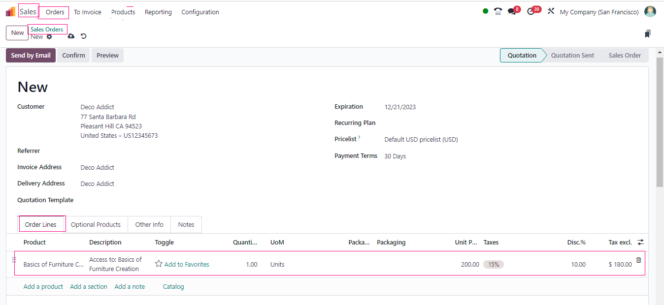Click the Odoo app logo icon

(10, 12)
